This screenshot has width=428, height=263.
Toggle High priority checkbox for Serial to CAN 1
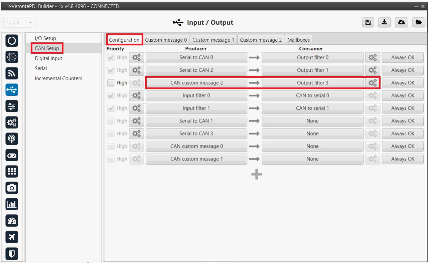(111, 121)
